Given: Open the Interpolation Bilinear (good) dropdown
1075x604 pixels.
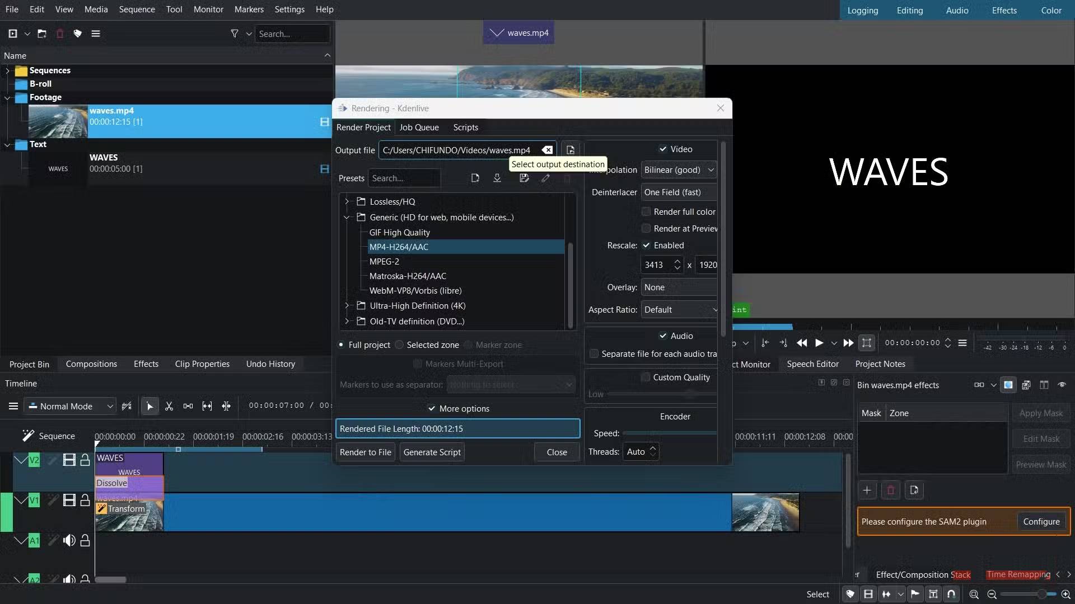Looking at the screenshot, I should (x=679, y=170).
